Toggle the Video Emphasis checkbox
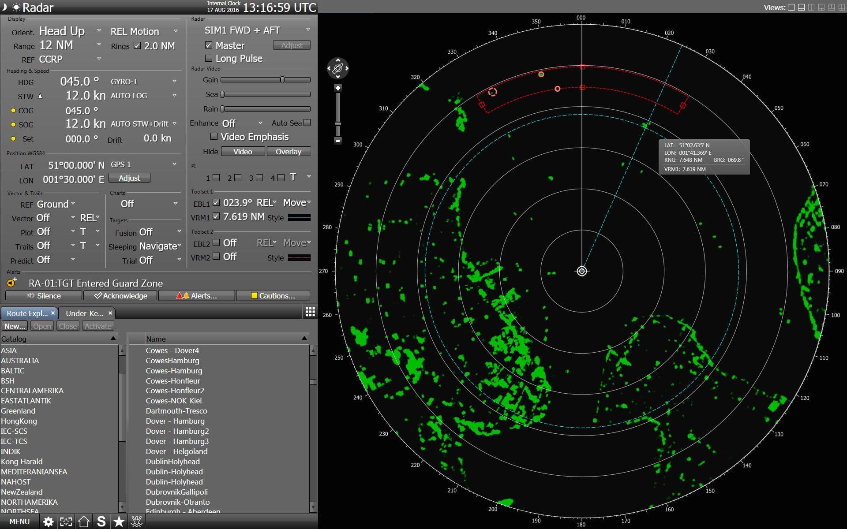Screen dimensions: 847x529 coord(214,137)
